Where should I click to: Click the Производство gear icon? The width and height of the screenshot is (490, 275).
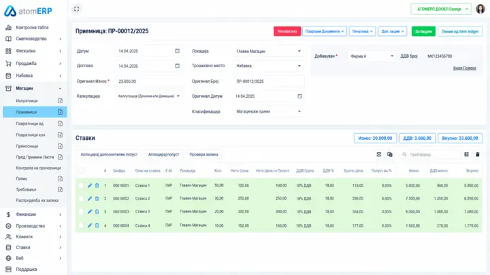[8, 225]
